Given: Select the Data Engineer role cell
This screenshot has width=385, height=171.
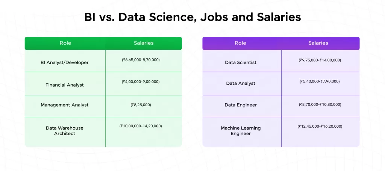Looking at the screenshot, I should click(x=241, y=105).
